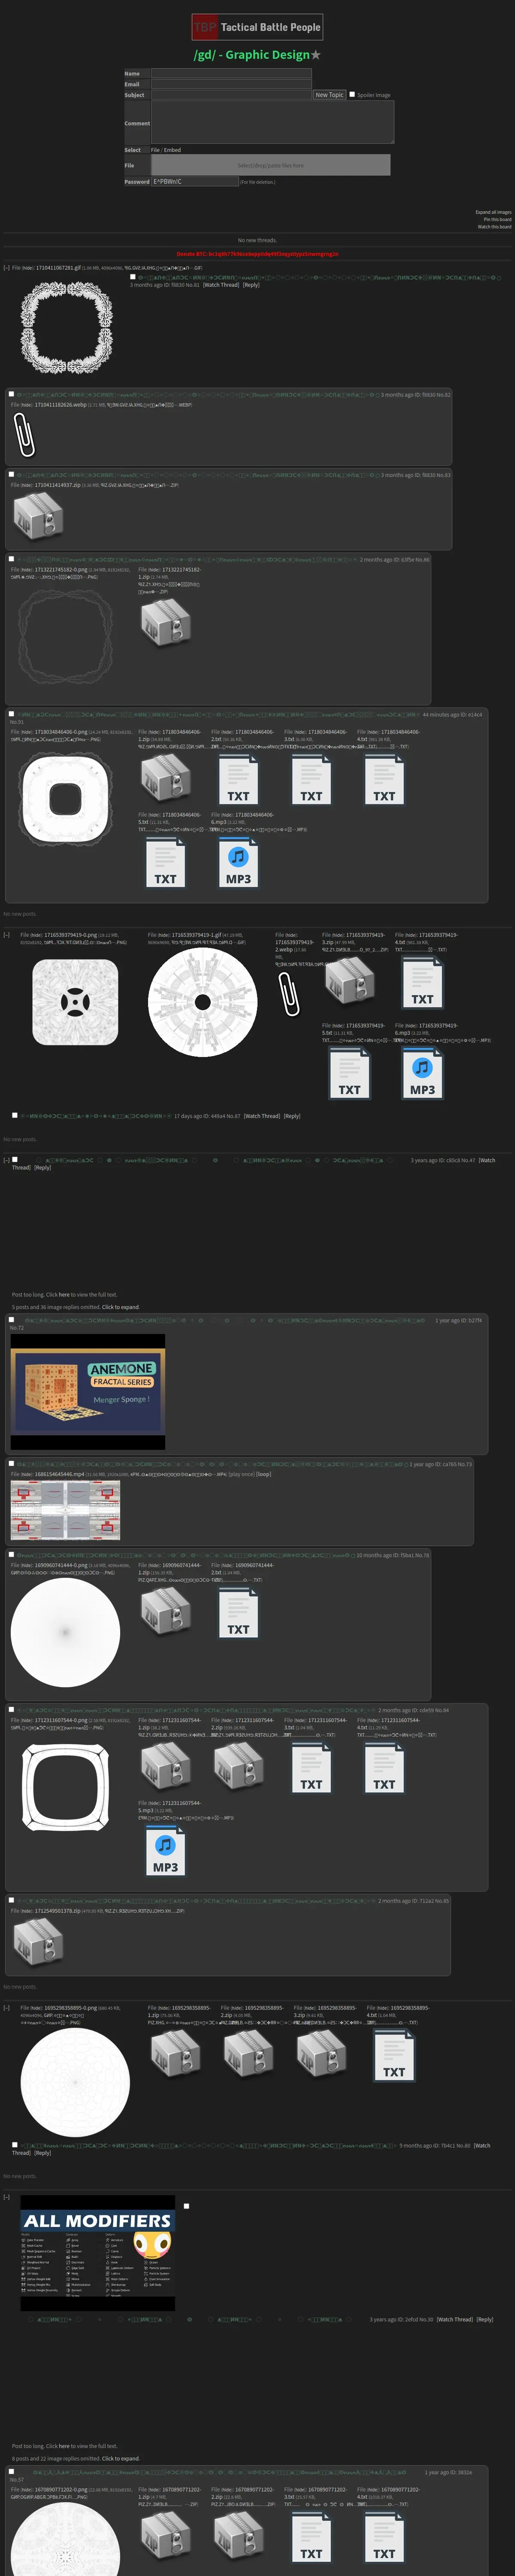Open the archive icon for 1695298358895-2.zip

click(248, 2054)
